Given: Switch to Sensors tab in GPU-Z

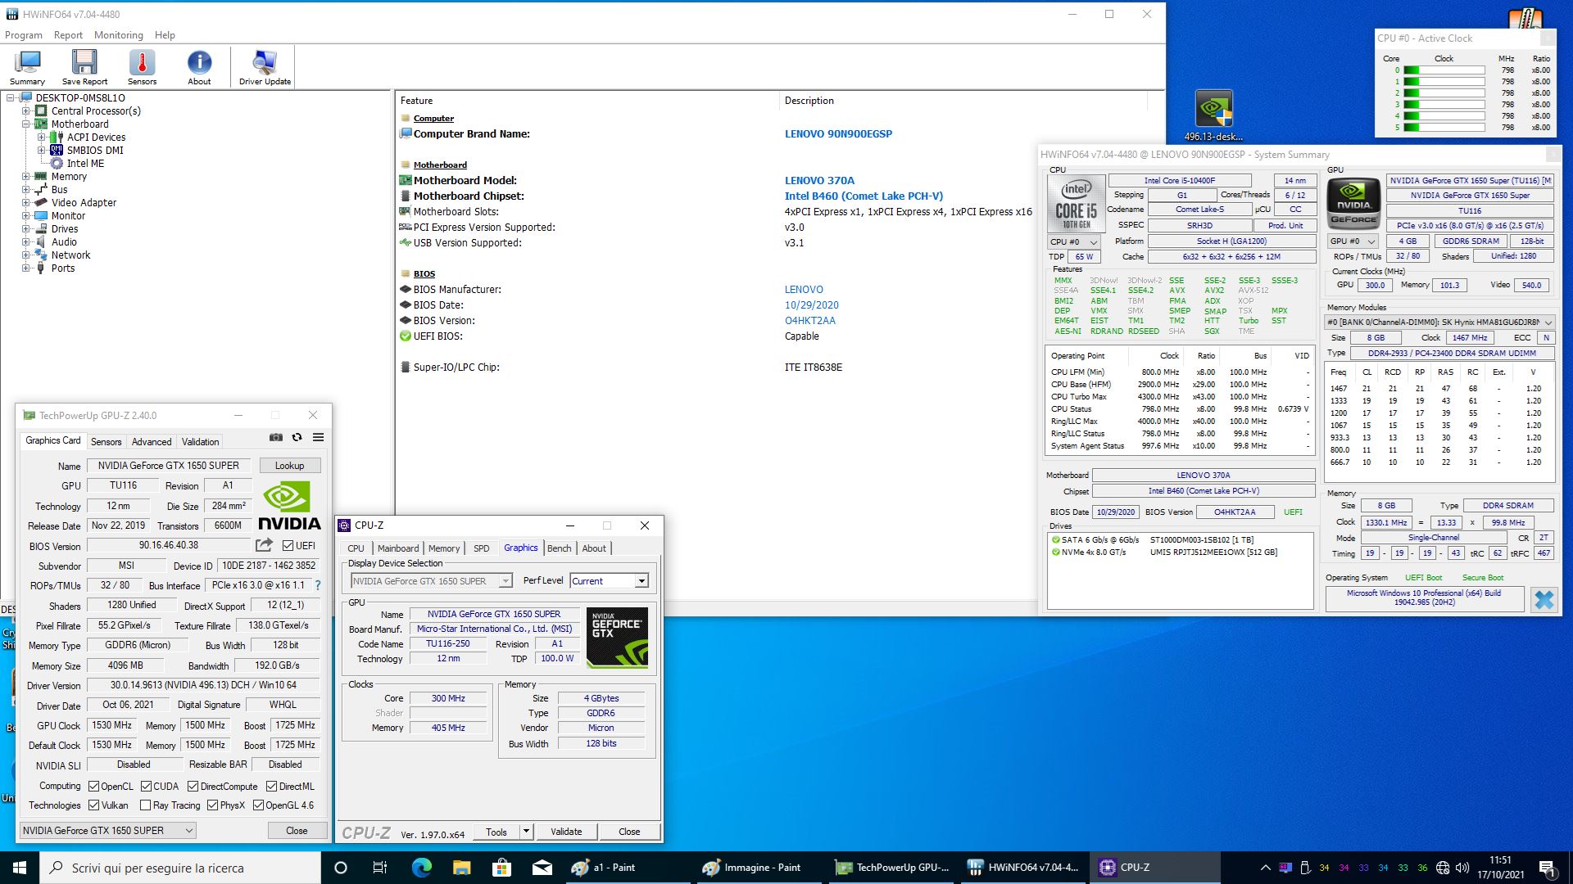Looking at the screenshot, I should tap(106, 441).
